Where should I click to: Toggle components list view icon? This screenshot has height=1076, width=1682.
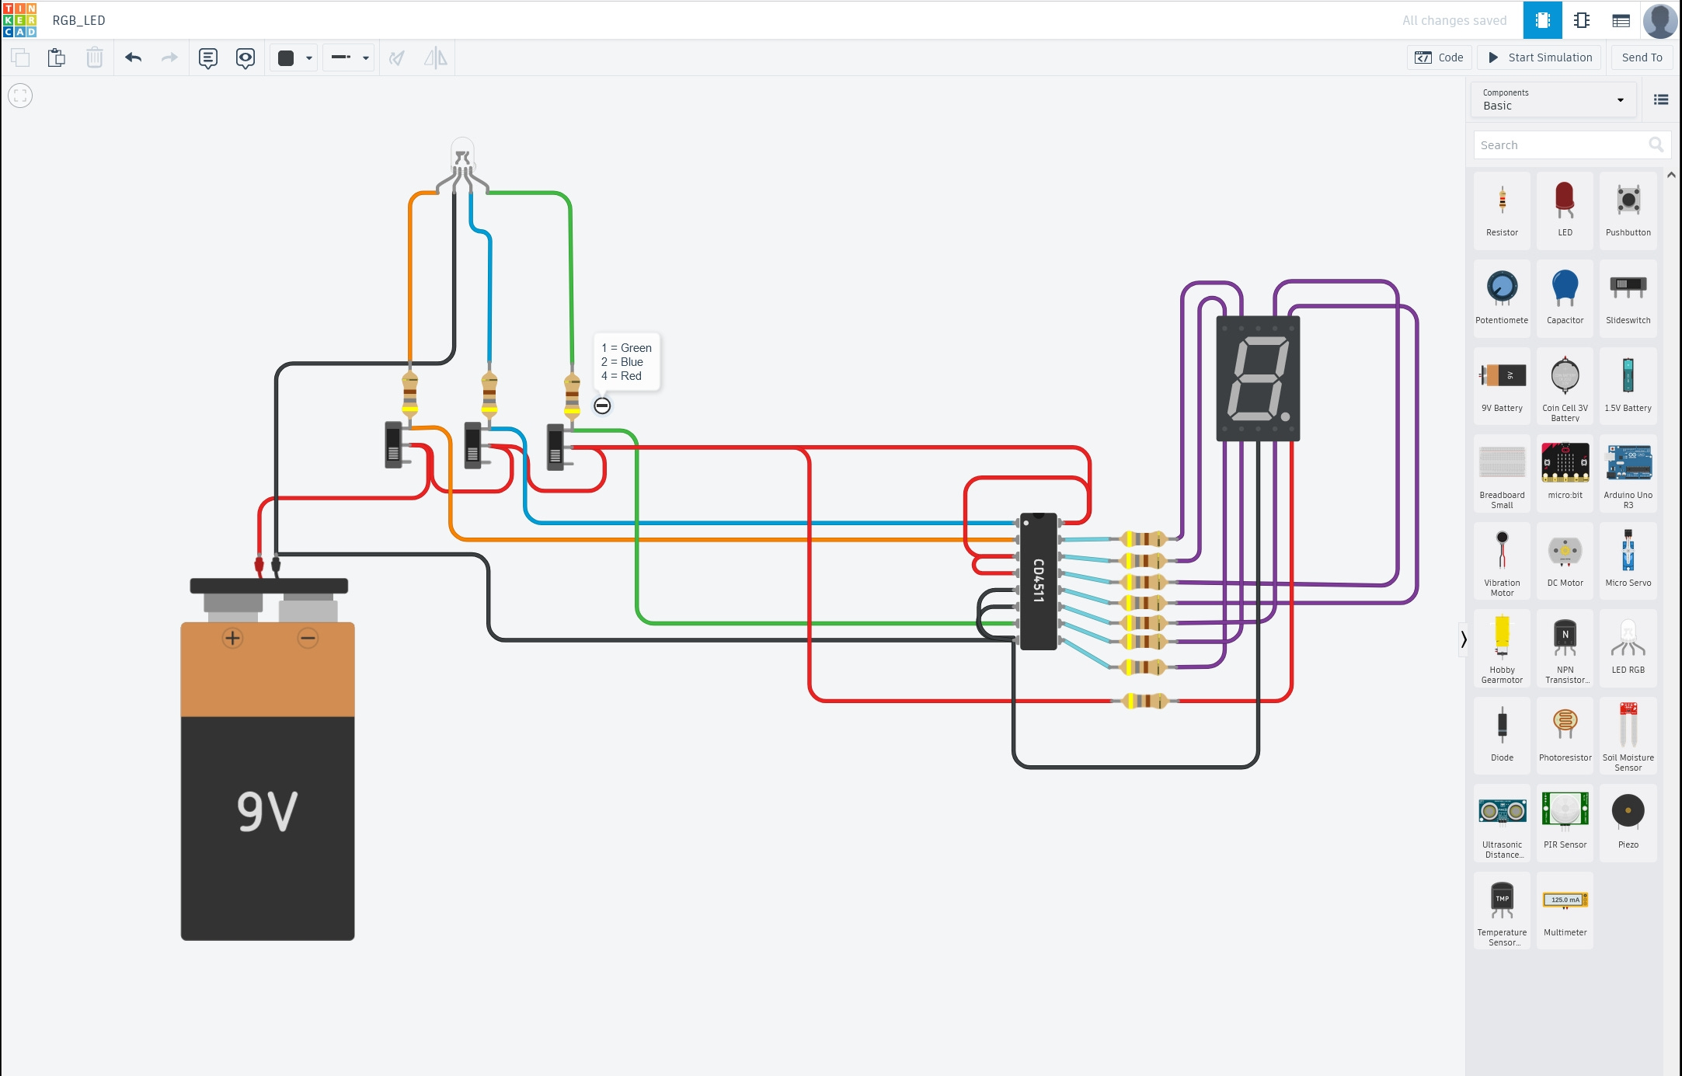[1661, 99]
